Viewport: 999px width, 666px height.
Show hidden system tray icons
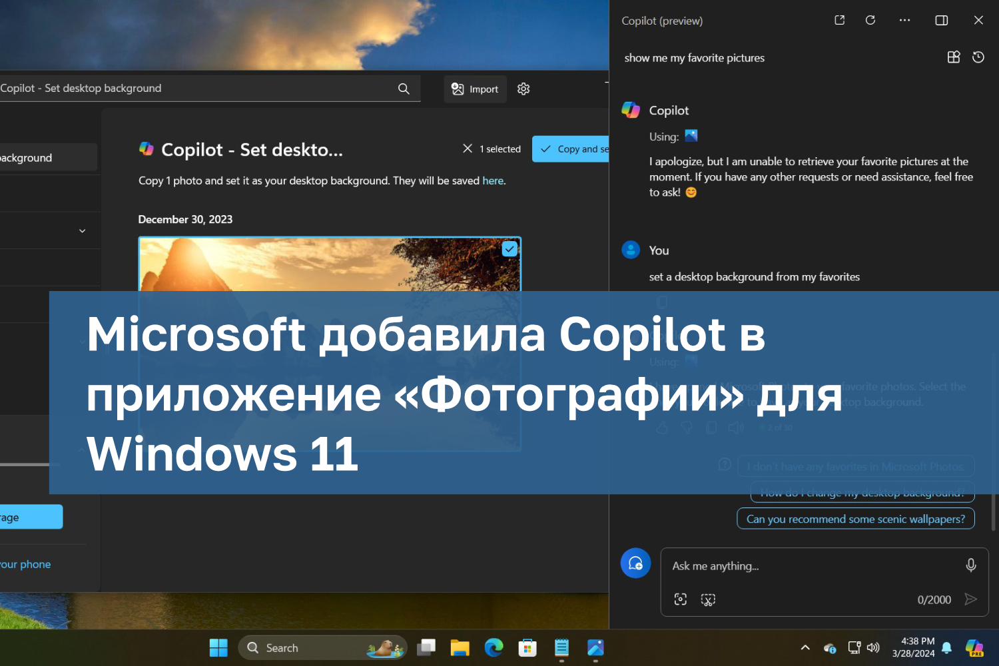(x=805, y=647)
